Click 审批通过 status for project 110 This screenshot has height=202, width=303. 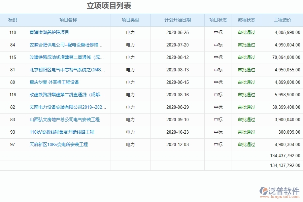(246, 32)
